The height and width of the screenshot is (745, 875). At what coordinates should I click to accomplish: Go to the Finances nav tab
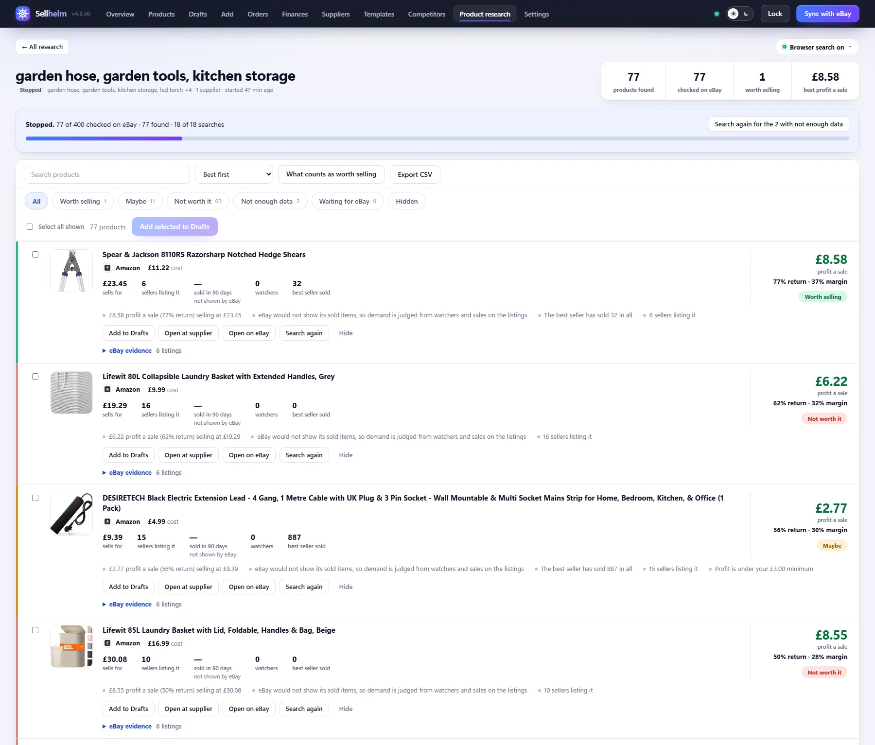(295, 14)
